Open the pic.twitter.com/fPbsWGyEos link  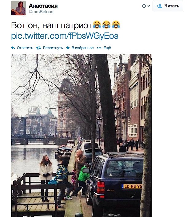click(x=65, y=36)
